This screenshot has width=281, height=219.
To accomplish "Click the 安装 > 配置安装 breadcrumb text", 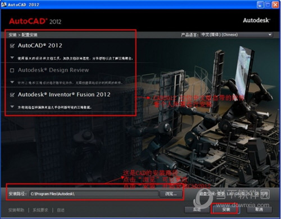I will pos(23,35).
